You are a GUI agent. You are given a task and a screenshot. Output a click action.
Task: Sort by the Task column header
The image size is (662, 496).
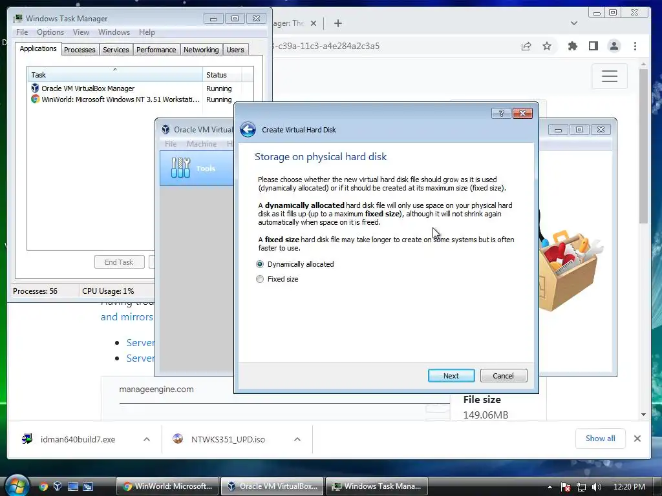[x=115, y=75]
